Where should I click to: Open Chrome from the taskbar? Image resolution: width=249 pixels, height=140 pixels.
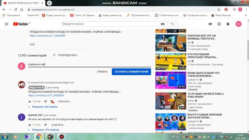39,136
